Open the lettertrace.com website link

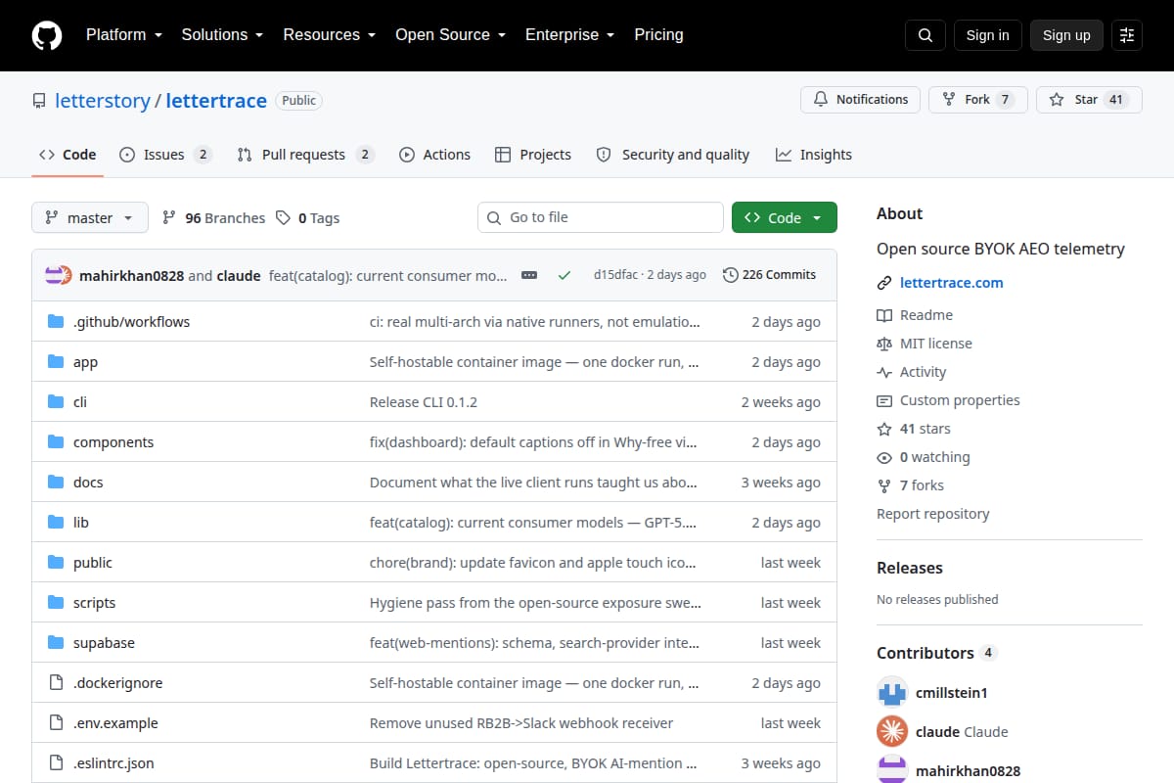tap(952, 283)
